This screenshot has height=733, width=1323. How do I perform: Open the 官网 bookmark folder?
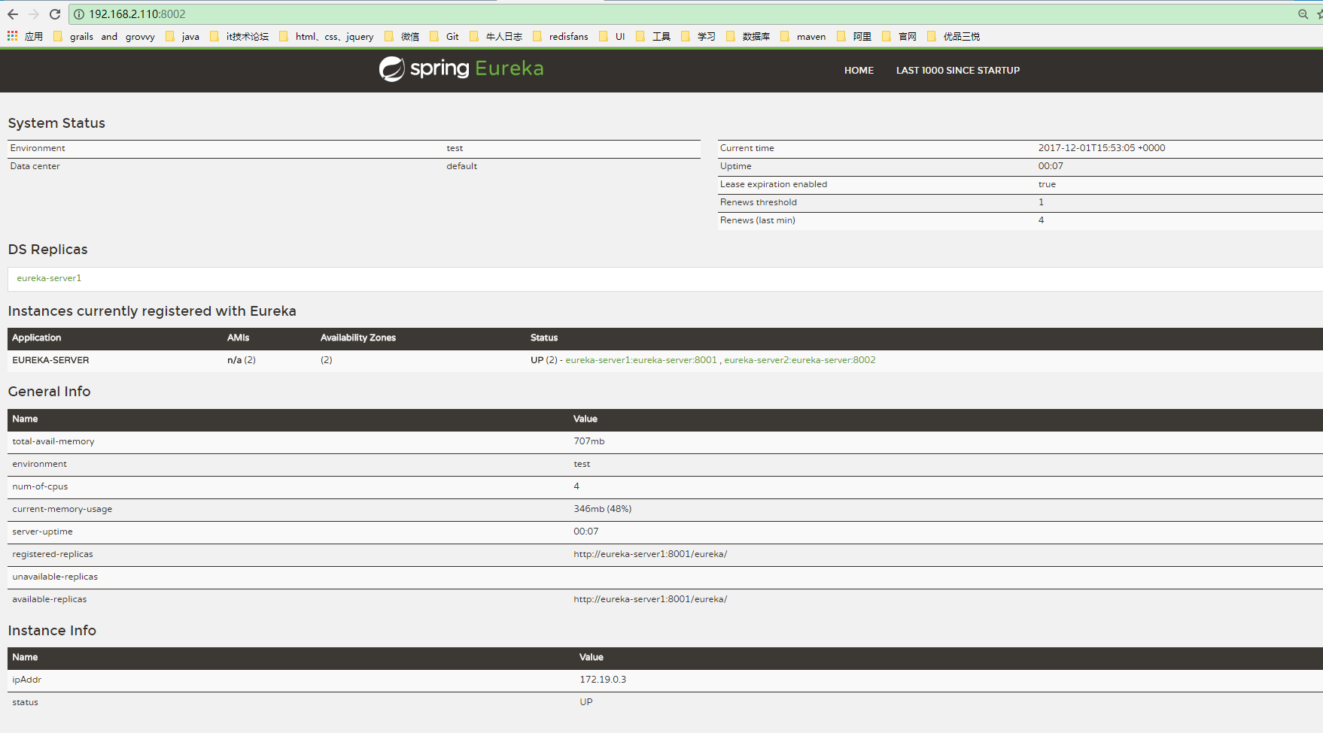pos(899,36)
